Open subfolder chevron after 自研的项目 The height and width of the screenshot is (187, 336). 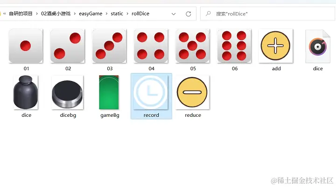pyautogui.click(x=37, y=13)
